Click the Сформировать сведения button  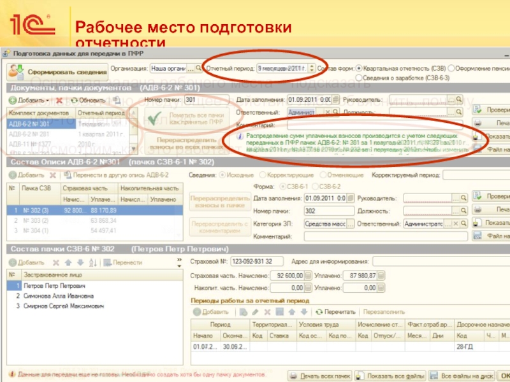[57, 70]
